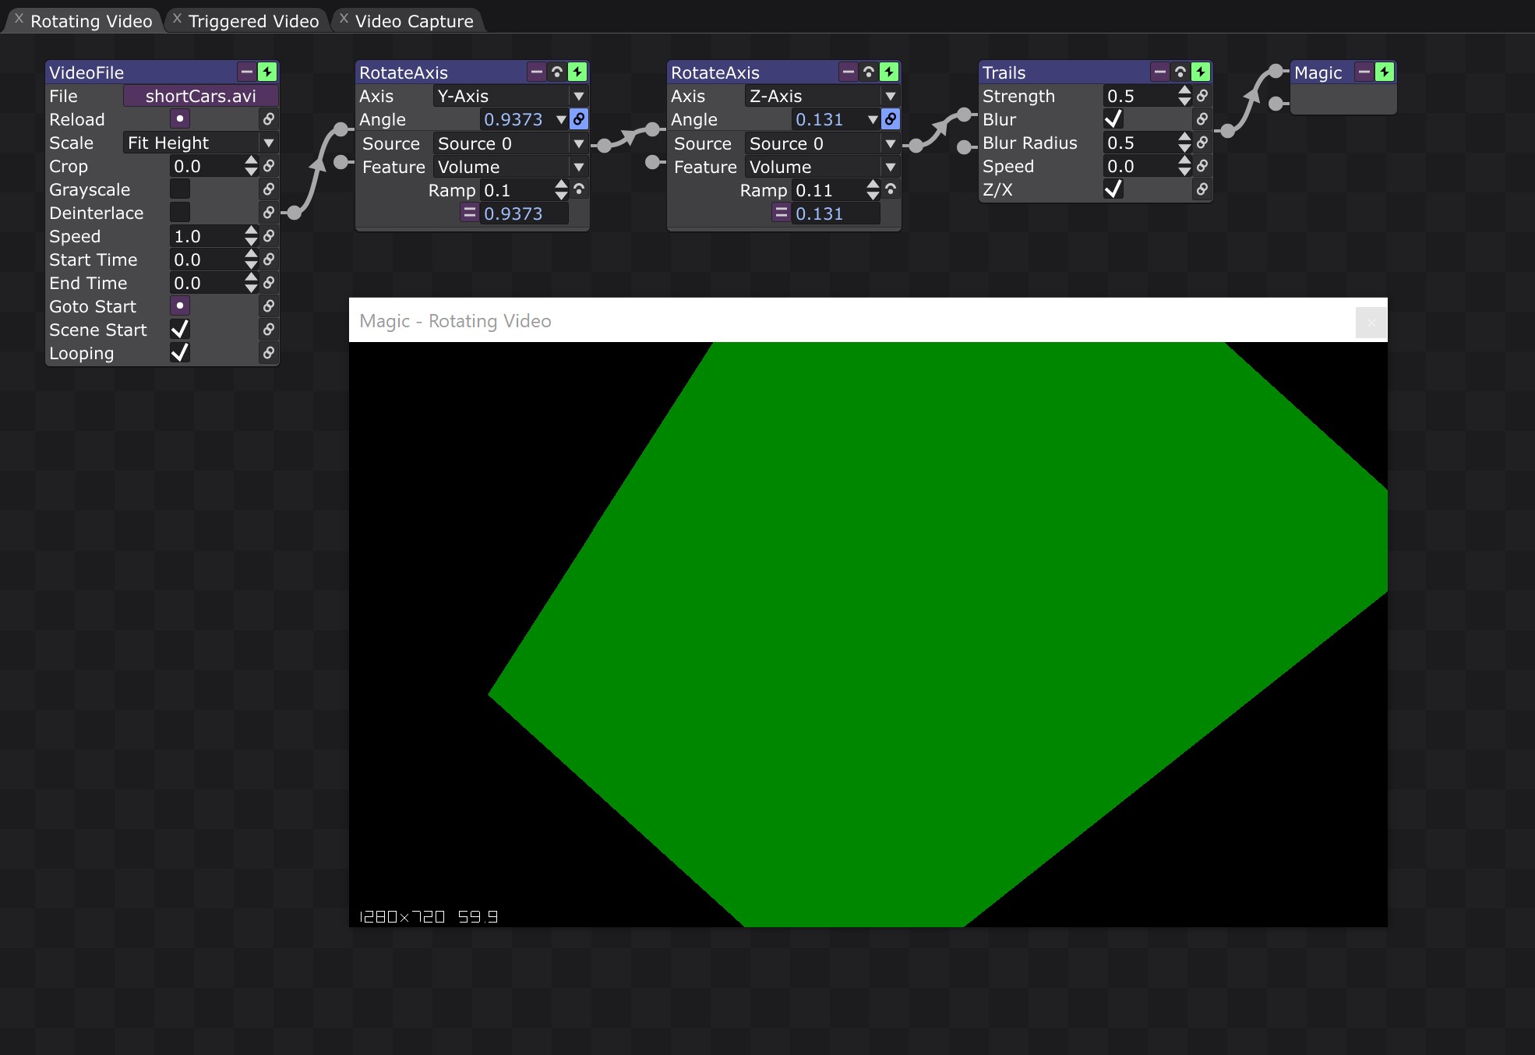
Task: Collapse the Trails module
Action: coord(1160,72)
